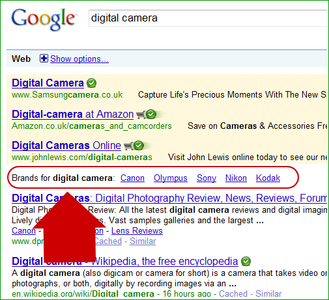This screenshot has height=300, width=329.
Task: Open Cached link for dpreview result
Action: (108, 241)
